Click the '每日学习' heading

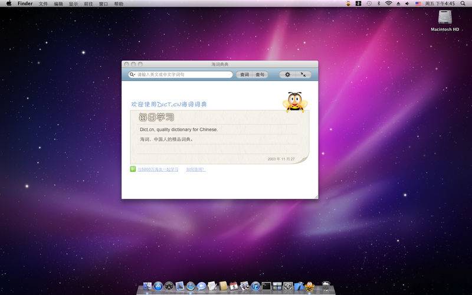pyautogui.click(x=156, y=117)
